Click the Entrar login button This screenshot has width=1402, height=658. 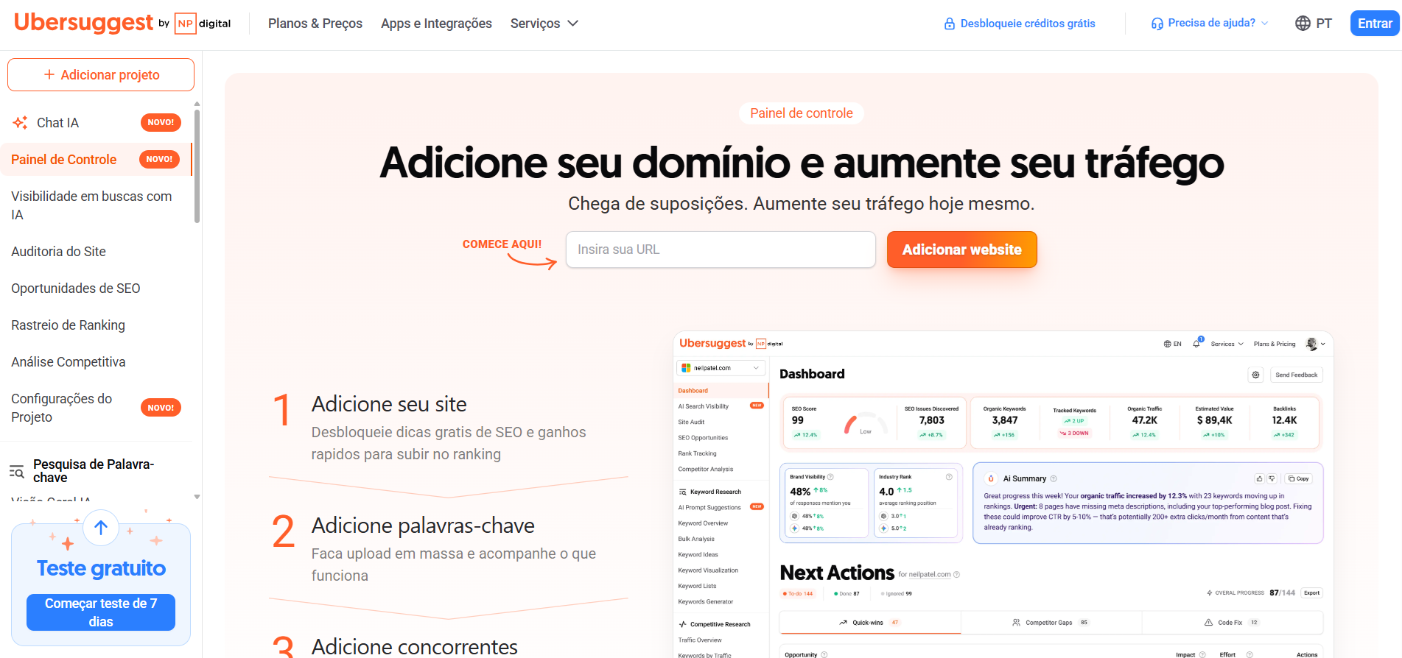(1375, 24)
